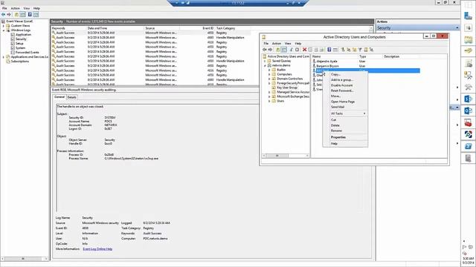Open View menu in Active Directory window
Viewport: 476px width, 267px height.
point(288,44)
